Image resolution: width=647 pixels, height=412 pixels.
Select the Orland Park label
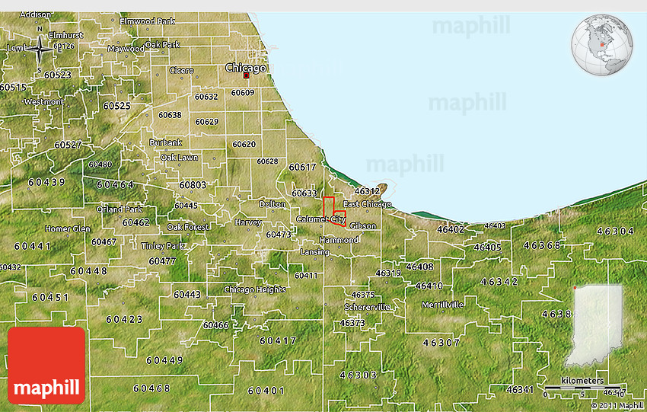(119, 209)
